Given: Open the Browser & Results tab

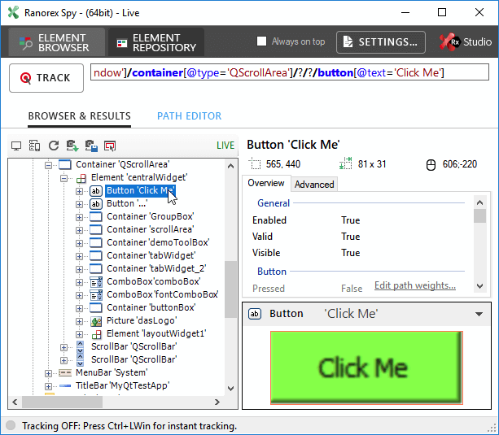Looking at the screenshot, I should tap(79, 116).
